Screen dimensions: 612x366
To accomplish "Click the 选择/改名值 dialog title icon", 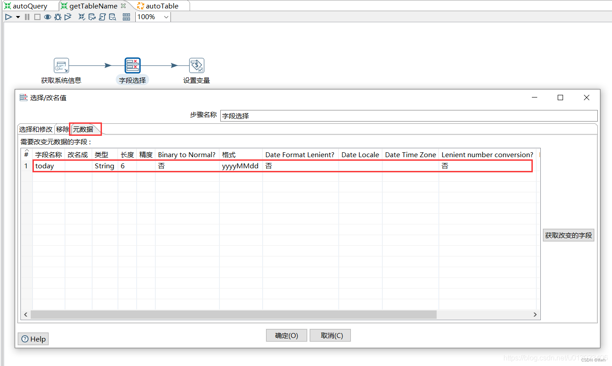I will coord(24,98).
